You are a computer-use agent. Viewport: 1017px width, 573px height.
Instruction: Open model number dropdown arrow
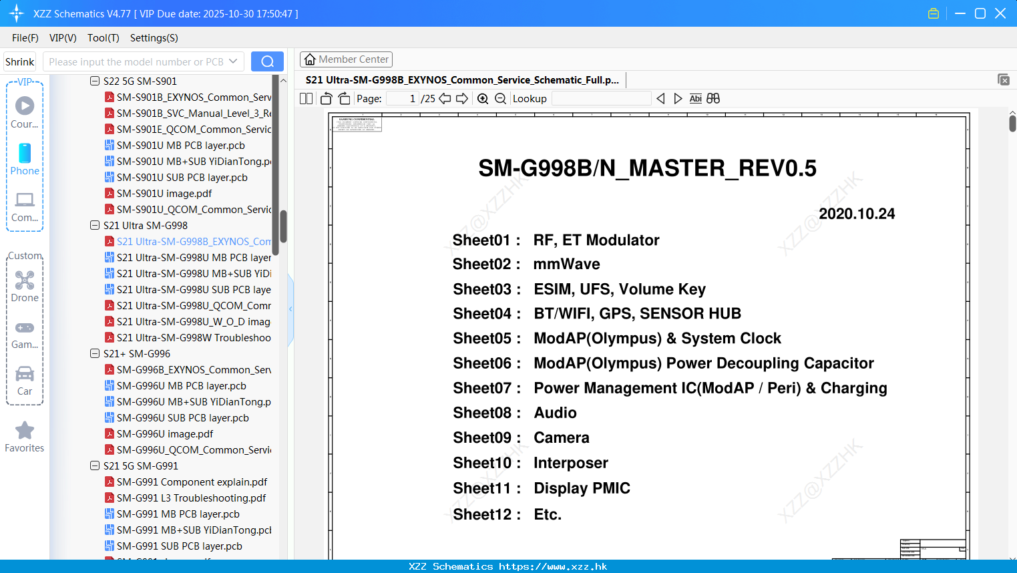tap(233, 61)
